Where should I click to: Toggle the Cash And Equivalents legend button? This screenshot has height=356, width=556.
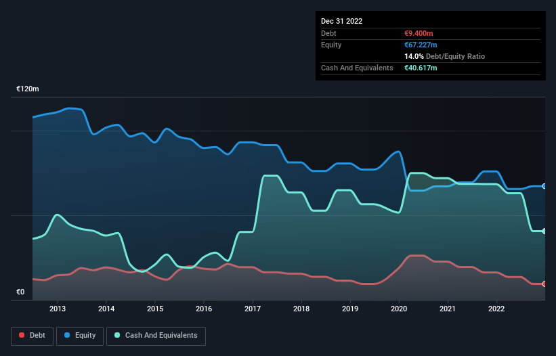[x=156, y=336]
